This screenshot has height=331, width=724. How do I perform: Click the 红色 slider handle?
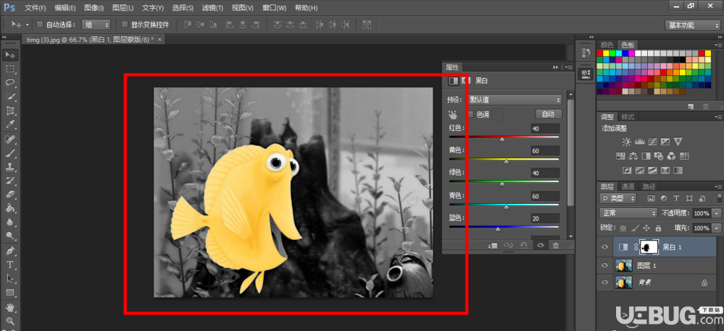point(502,139)
